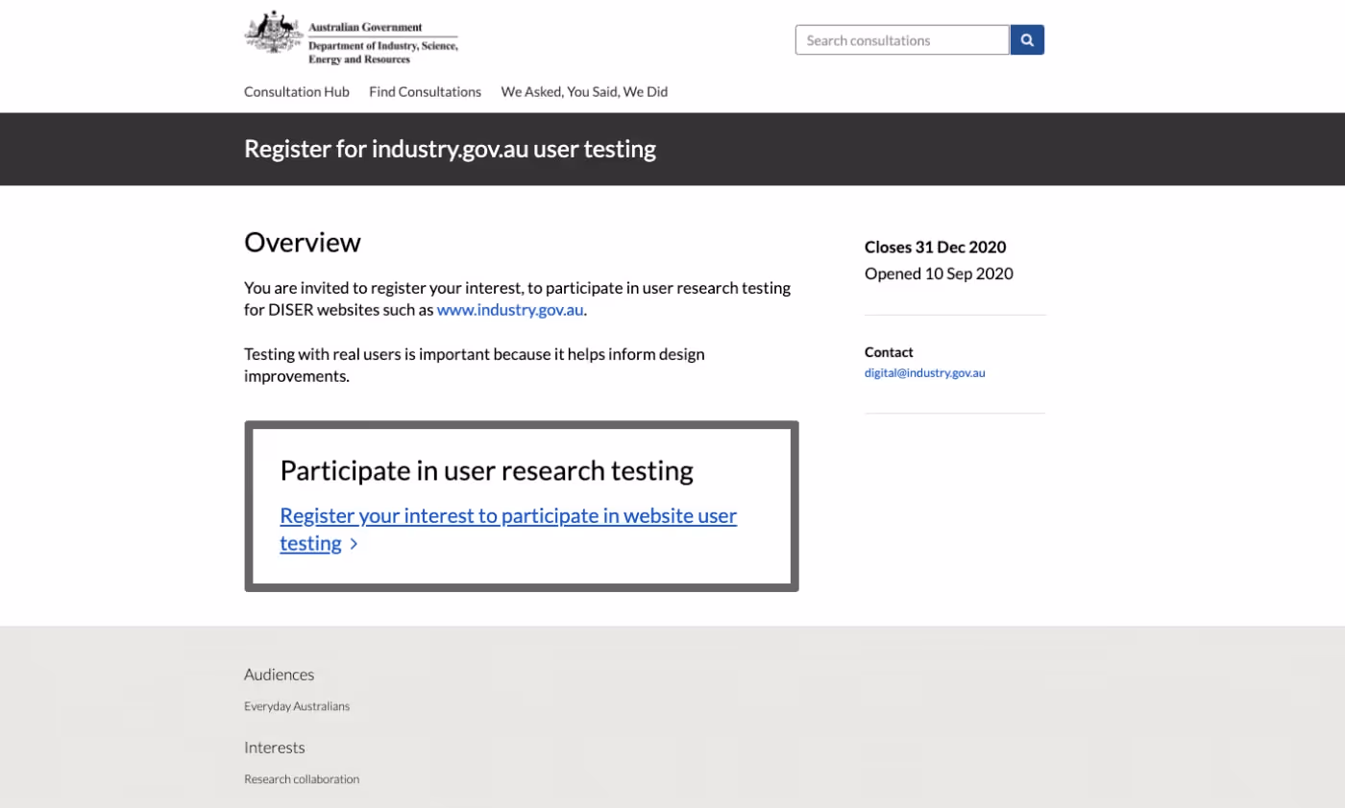Focus the Search consultations field
This screenshot has width=1345, height=808.
pyautogui.click(x=902, y=40)
